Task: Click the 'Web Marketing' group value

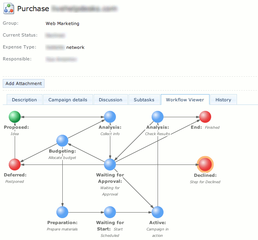Action: [x=62, y=23]
